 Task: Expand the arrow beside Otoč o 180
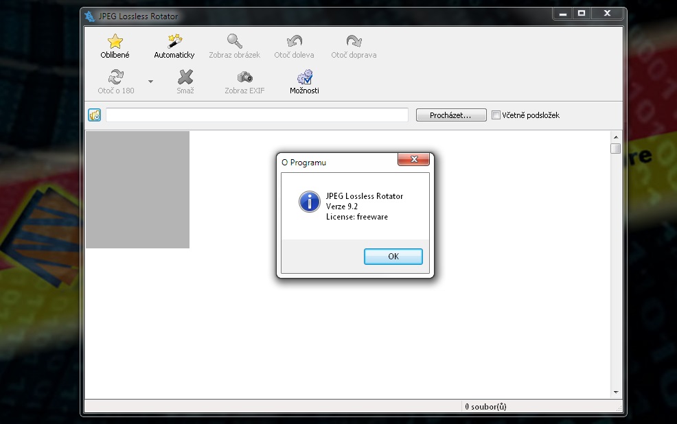coord(150,81)
